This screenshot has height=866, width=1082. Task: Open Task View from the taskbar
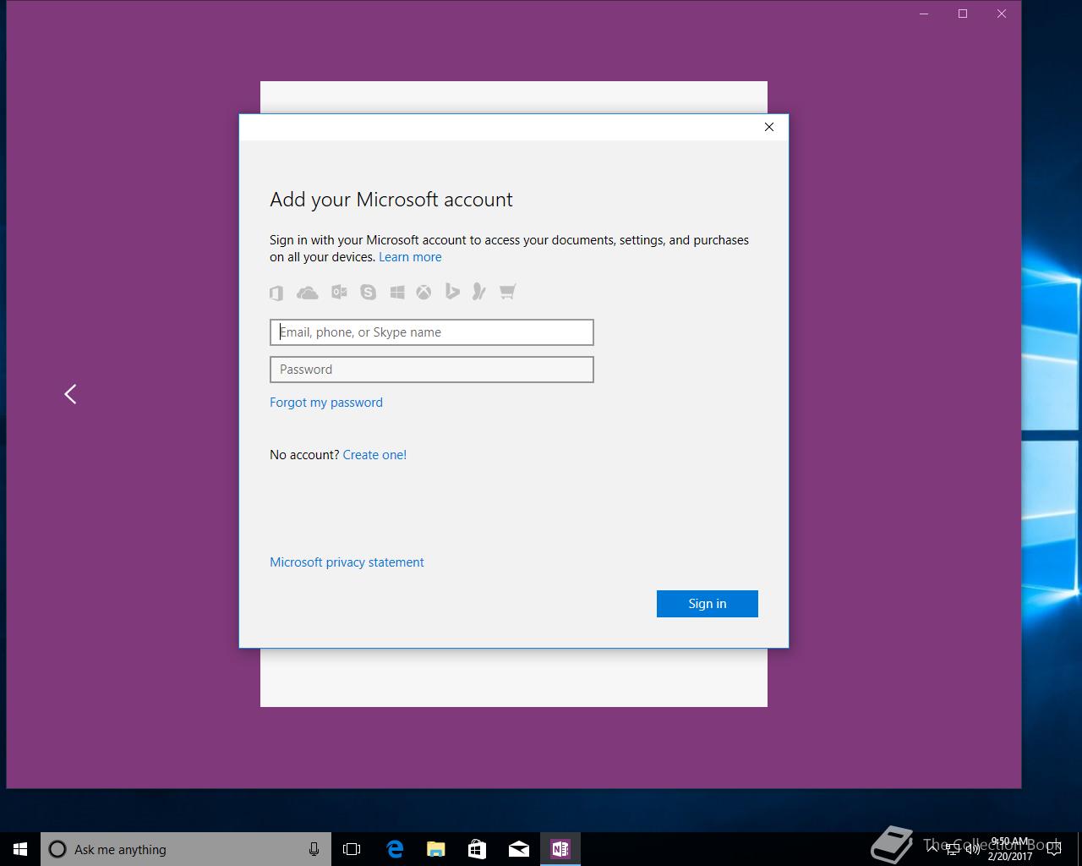(x=352, y=849)
